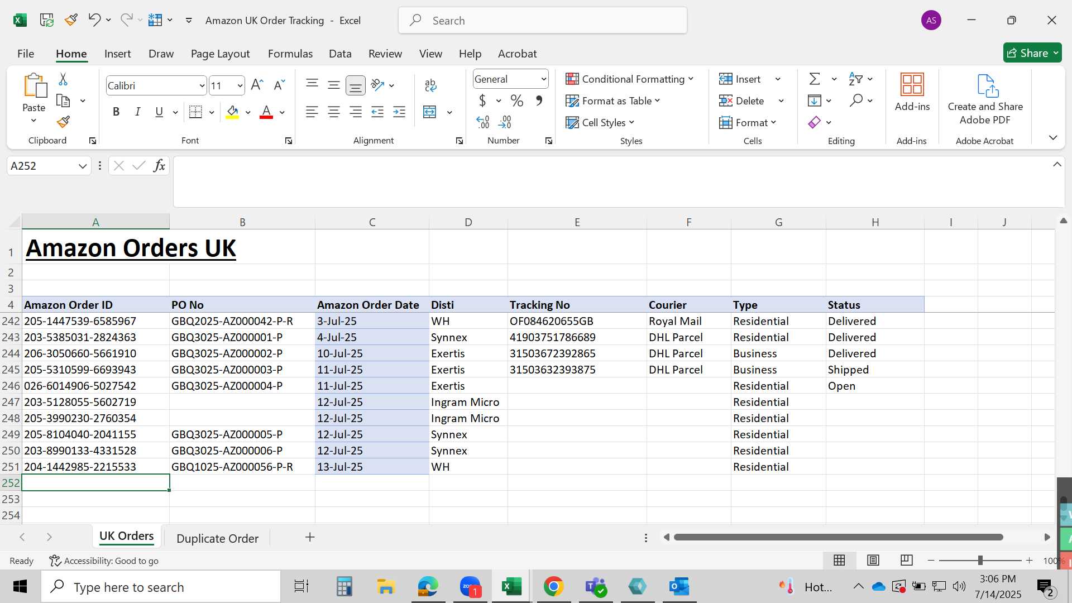
Task: Click the Insert cells button
Action: point(740,79)
